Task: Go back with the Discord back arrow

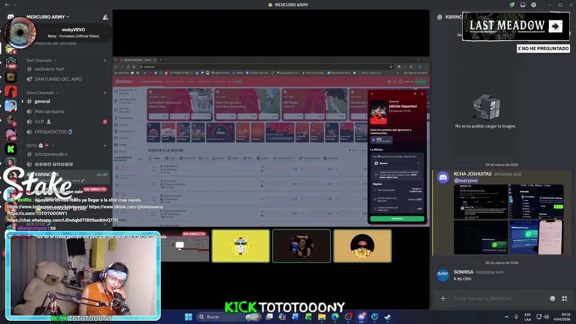Action: [x=7, y=5]
